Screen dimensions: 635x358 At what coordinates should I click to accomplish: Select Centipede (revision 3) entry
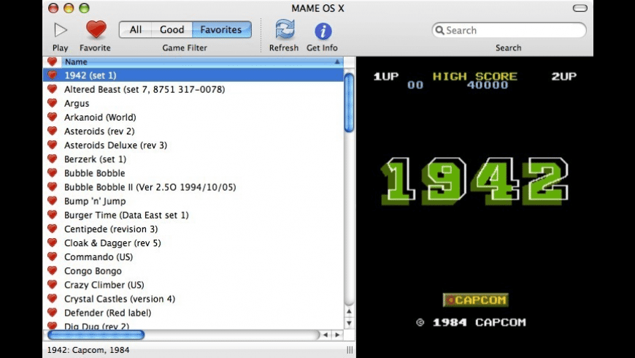(x=193, y=229)
